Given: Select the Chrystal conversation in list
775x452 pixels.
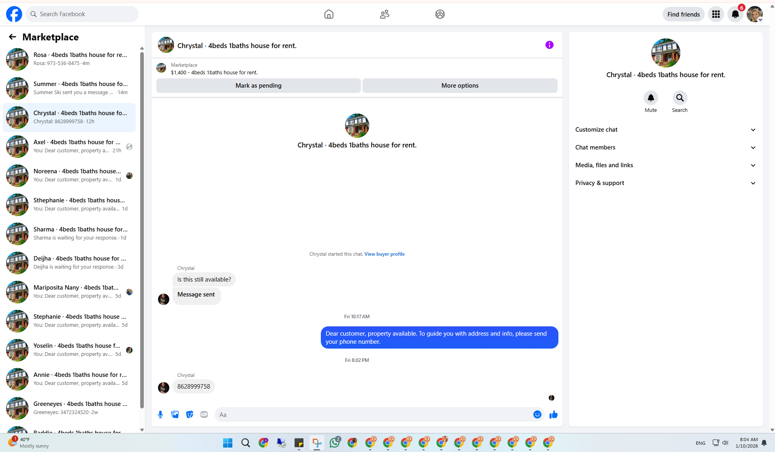Looking at the screenshot, I should [x=69, y=118].
